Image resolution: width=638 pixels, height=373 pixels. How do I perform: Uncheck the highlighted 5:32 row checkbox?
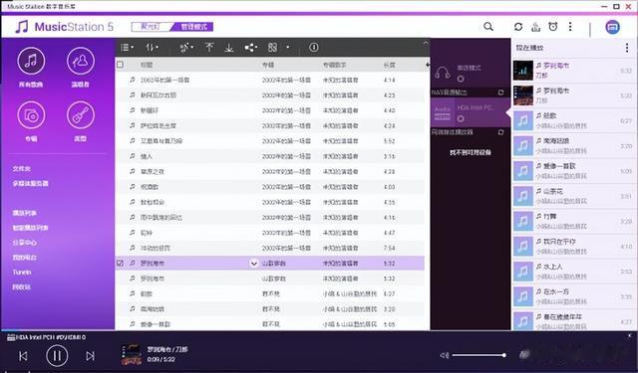point(120,263)
